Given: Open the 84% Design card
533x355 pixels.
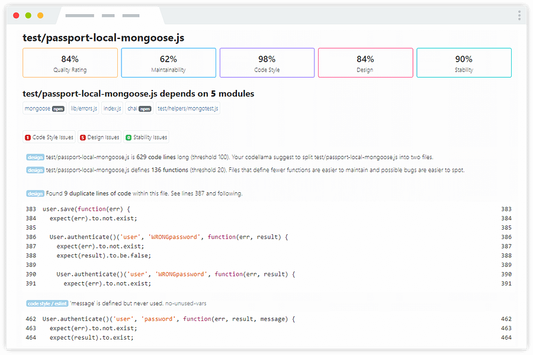Looking at the screenshot, I should pos(365,63).
